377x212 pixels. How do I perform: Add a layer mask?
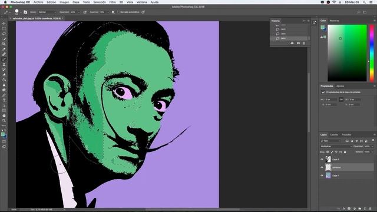point(349,208)
